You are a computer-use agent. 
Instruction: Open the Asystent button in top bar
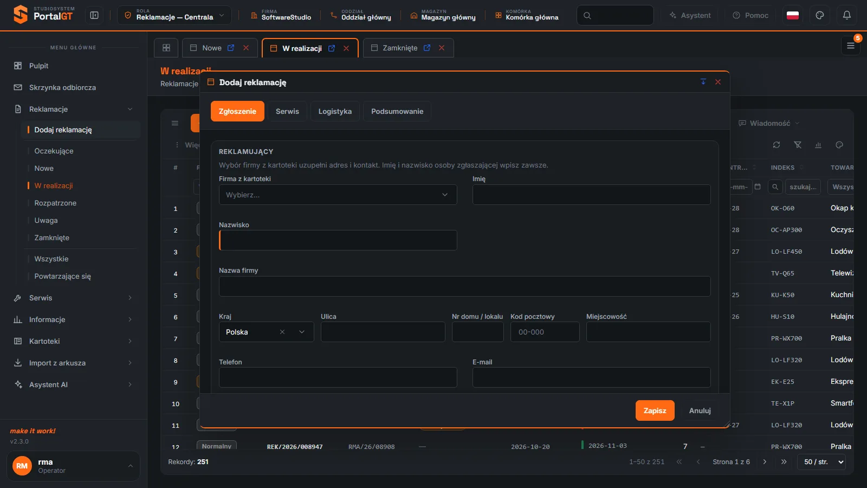point(690,15)
